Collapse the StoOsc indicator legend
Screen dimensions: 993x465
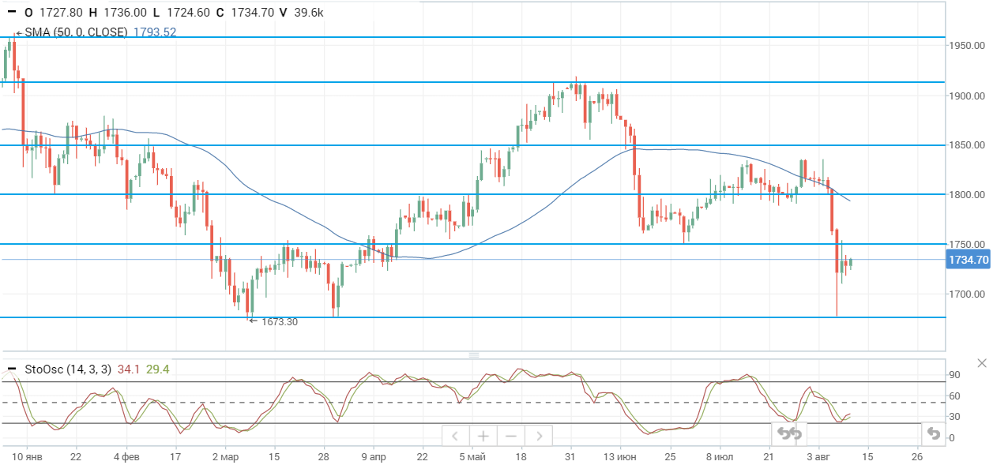tap(11, 369)
